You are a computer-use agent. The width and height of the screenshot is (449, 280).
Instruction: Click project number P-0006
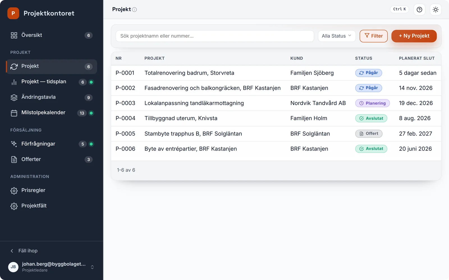click(125, 149)
